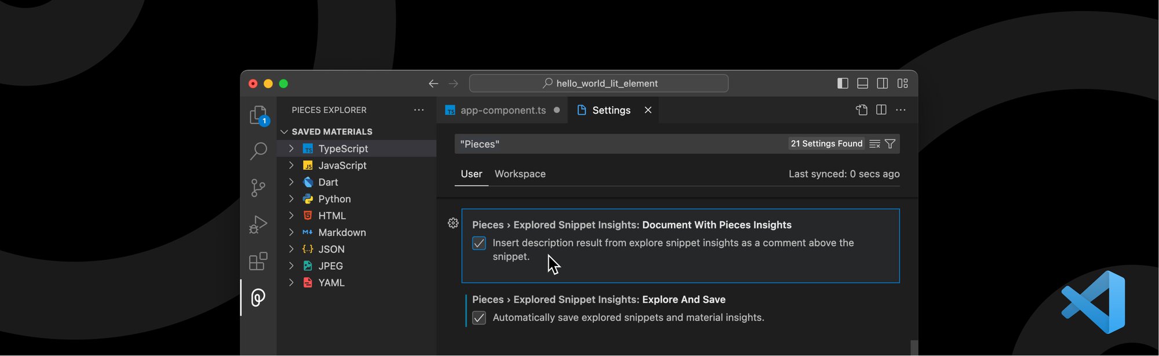Open the Customize Layout icon
The width and height of the screenshot is (1159, 356).
(903, 83)
